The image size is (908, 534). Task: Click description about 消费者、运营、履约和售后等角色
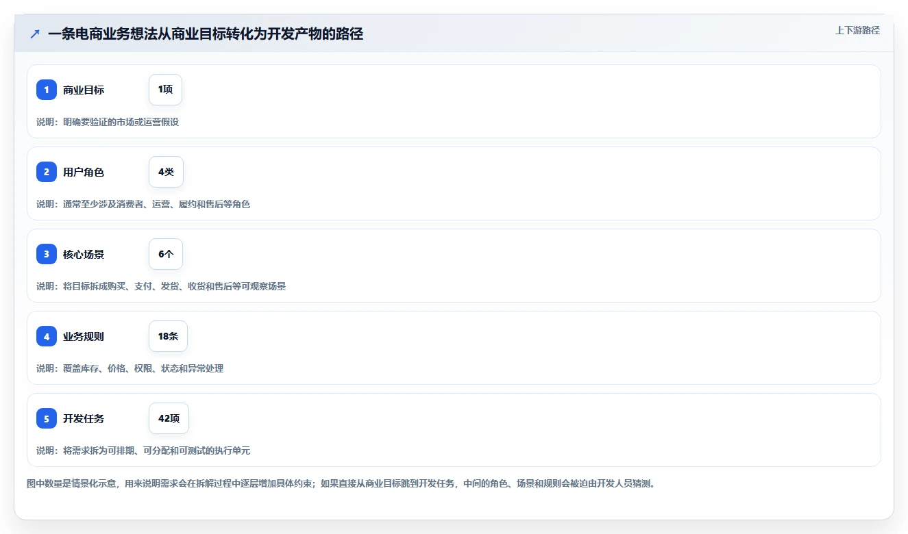click(143, 204)
